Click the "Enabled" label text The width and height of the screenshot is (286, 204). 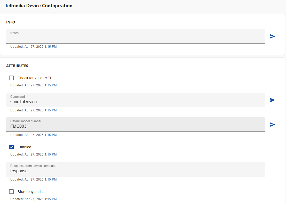point(24,147)
